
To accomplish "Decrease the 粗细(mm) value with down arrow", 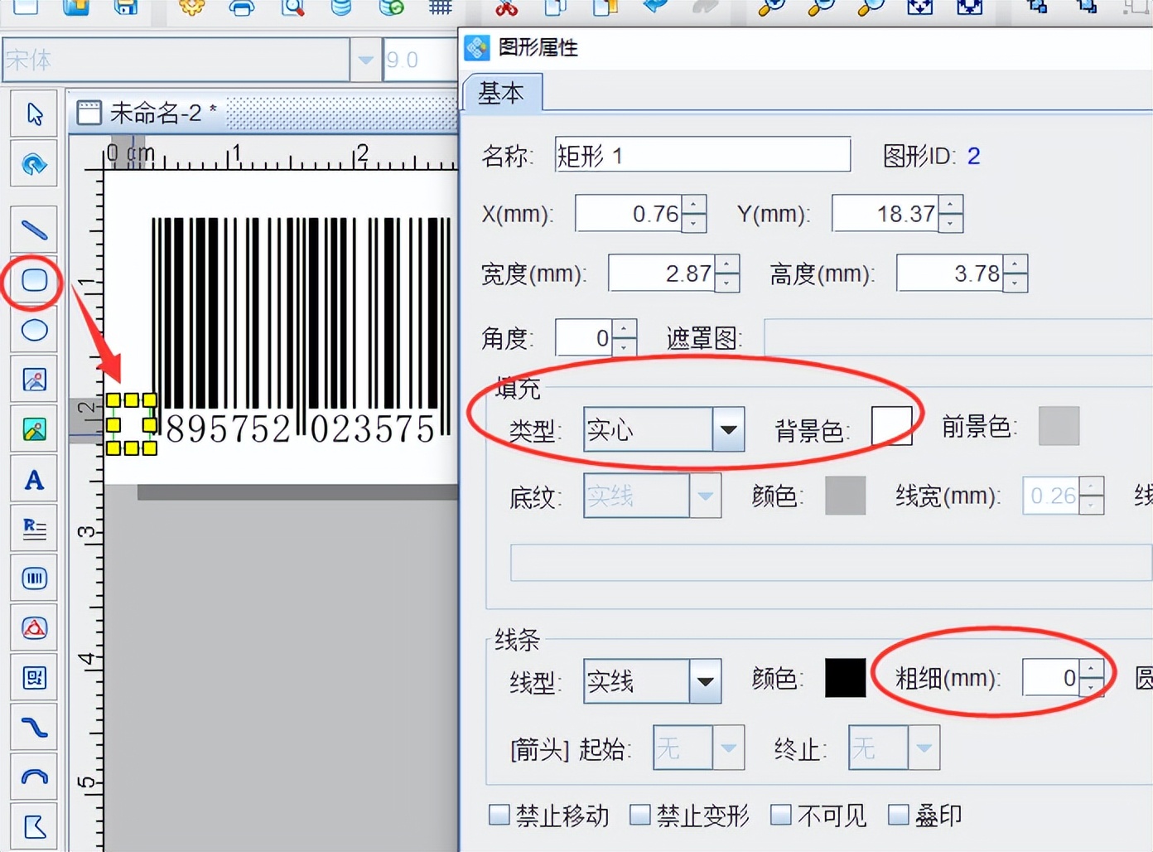I will coord(1092,688).
